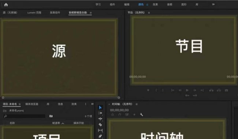Select 节目: (无序列) tab
The image size is (238, 139).
(x=136, y=12)
